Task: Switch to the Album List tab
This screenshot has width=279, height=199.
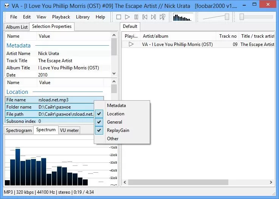Action: pyautogui.click(x=17, y=27)
